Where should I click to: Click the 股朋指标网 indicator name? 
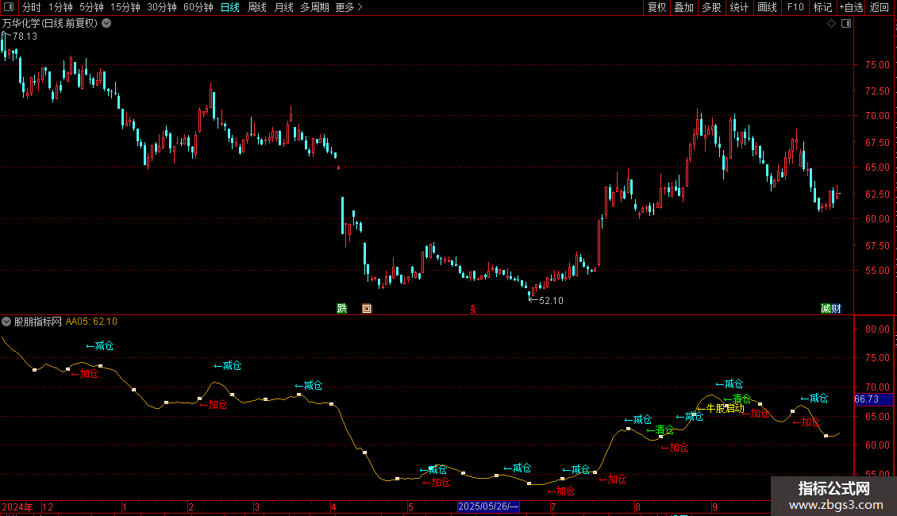click(38, 322)
